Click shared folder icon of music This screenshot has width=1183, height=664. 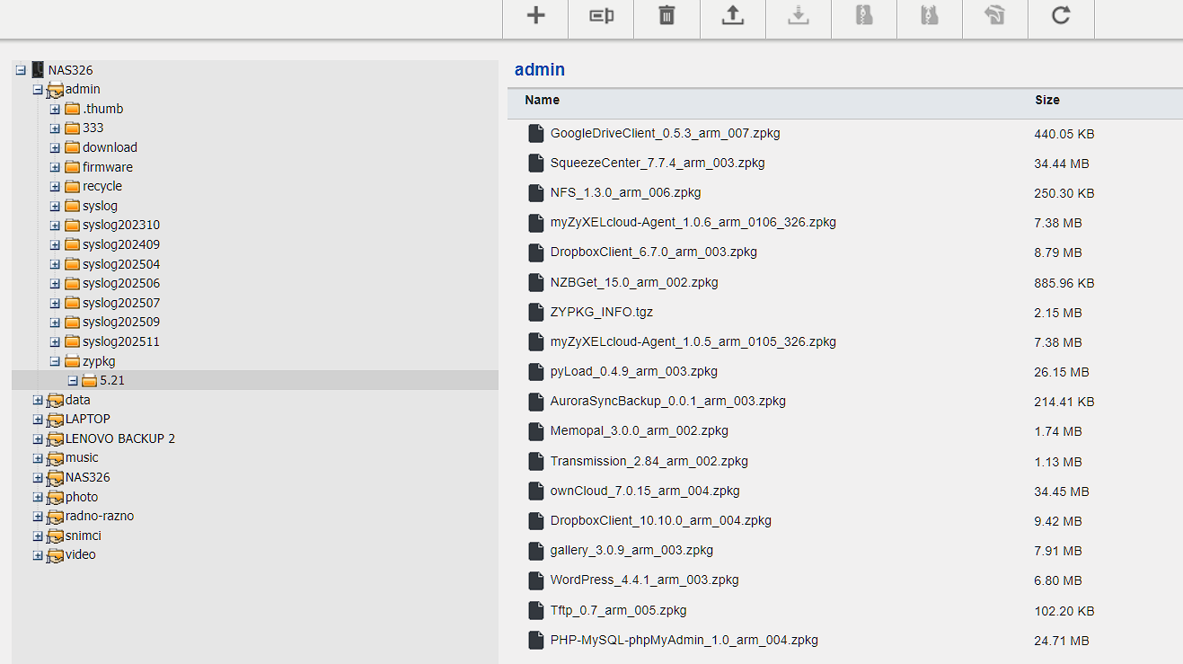(55, 458)
